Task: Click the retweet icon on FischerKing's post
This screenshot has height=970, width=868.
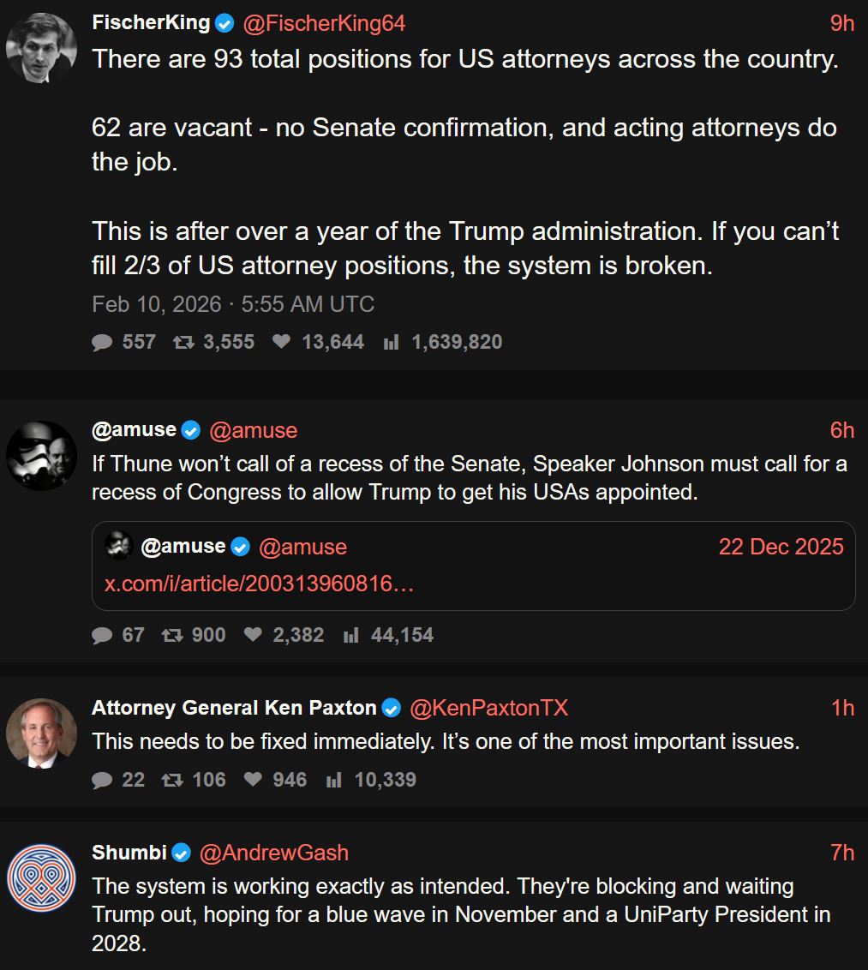Action: pyautogui.click(x=183, y=343)
